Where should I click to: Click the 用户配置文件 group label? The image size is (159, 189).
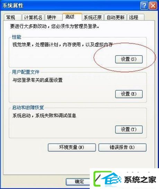26,72
